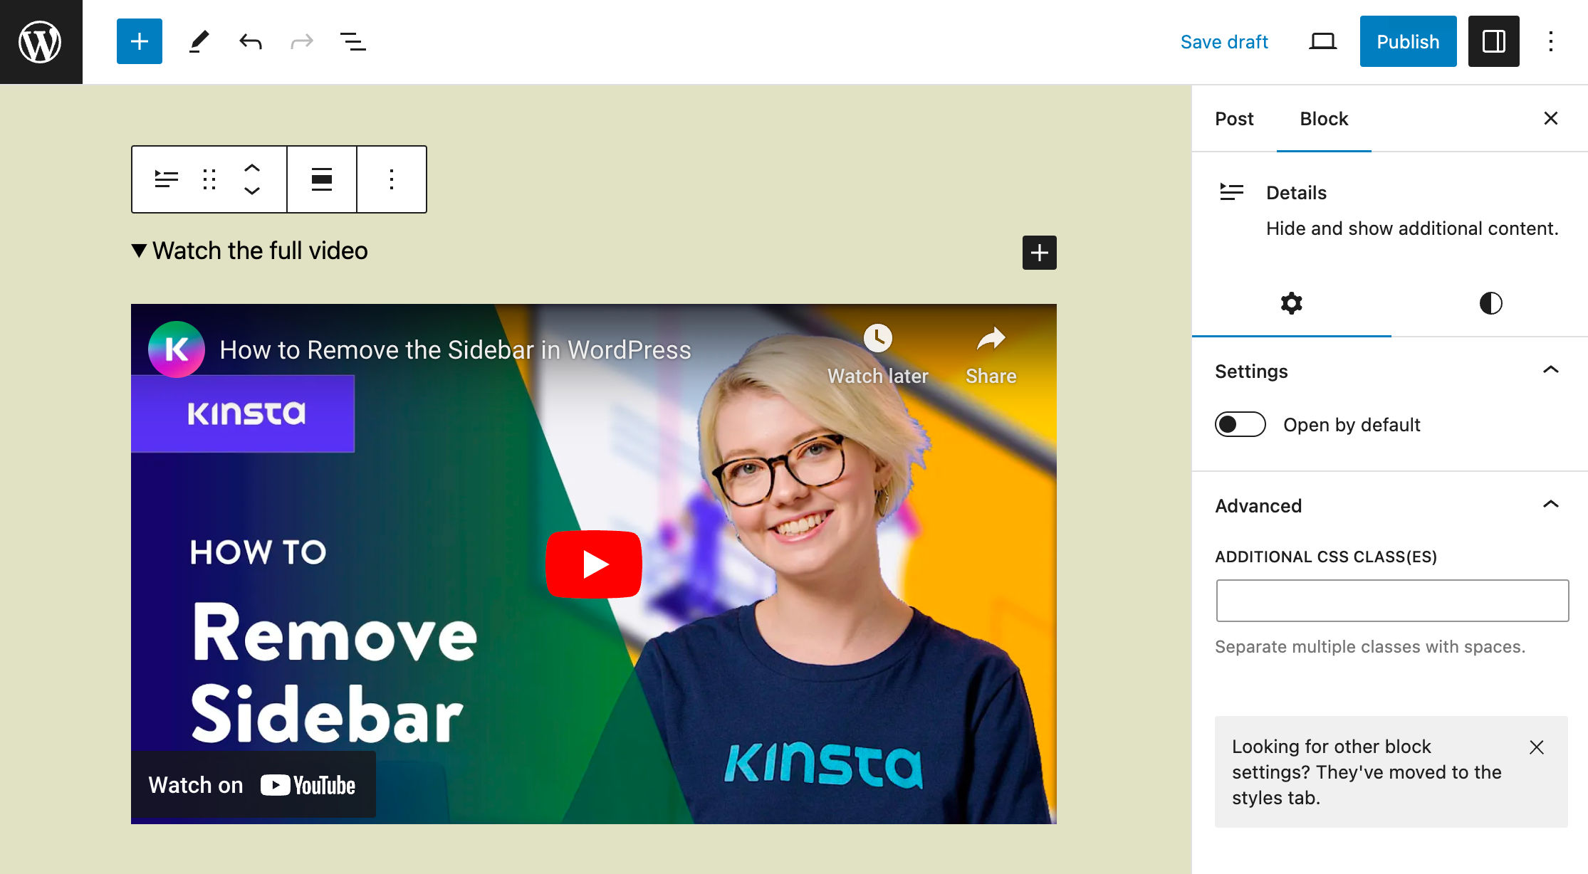Collapse the Settings panel section
The image size is (1588, 874).
(x=1550, y=371)
